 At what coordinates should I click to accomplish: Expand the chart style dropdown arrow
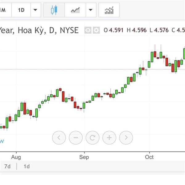[91, 10]
